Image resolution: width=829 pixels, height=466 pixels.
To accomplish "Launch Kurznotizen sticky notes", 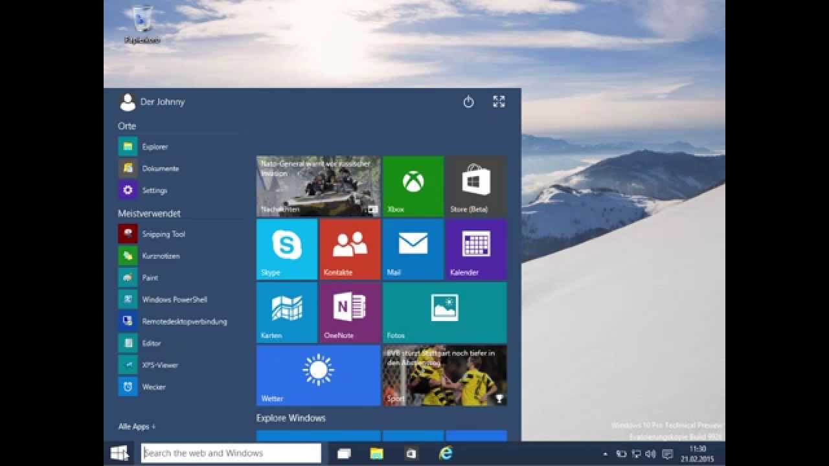I will 150,256.
